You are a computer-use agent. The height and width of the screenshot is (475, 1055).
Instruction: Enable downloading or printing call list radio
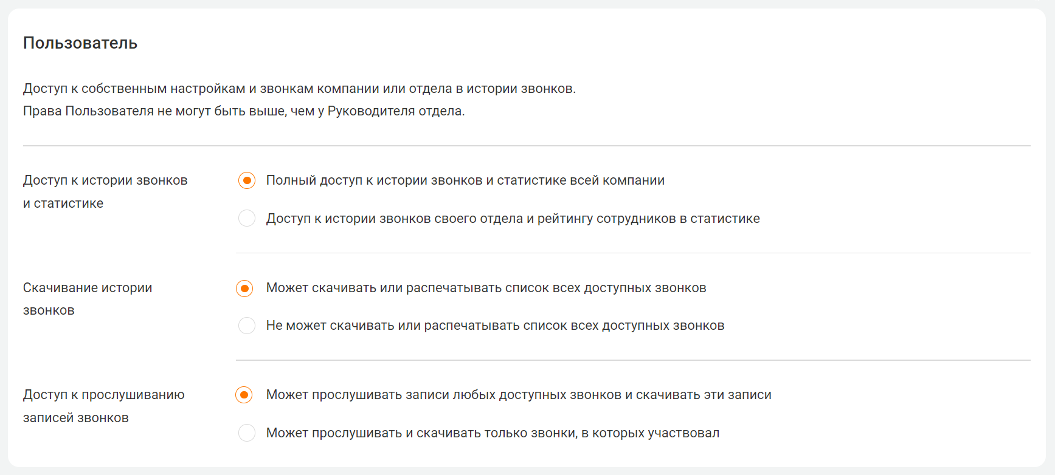pos(244,288)
